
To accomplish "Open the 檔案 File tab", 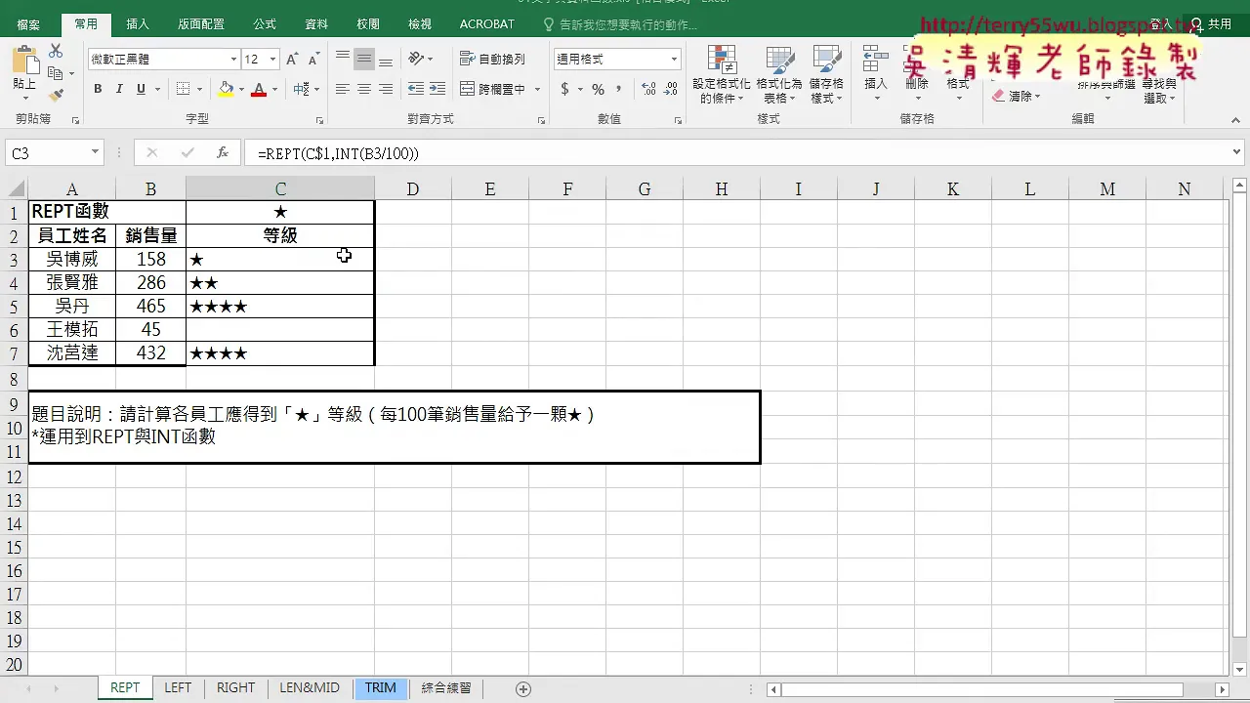I will click(28, 24).
